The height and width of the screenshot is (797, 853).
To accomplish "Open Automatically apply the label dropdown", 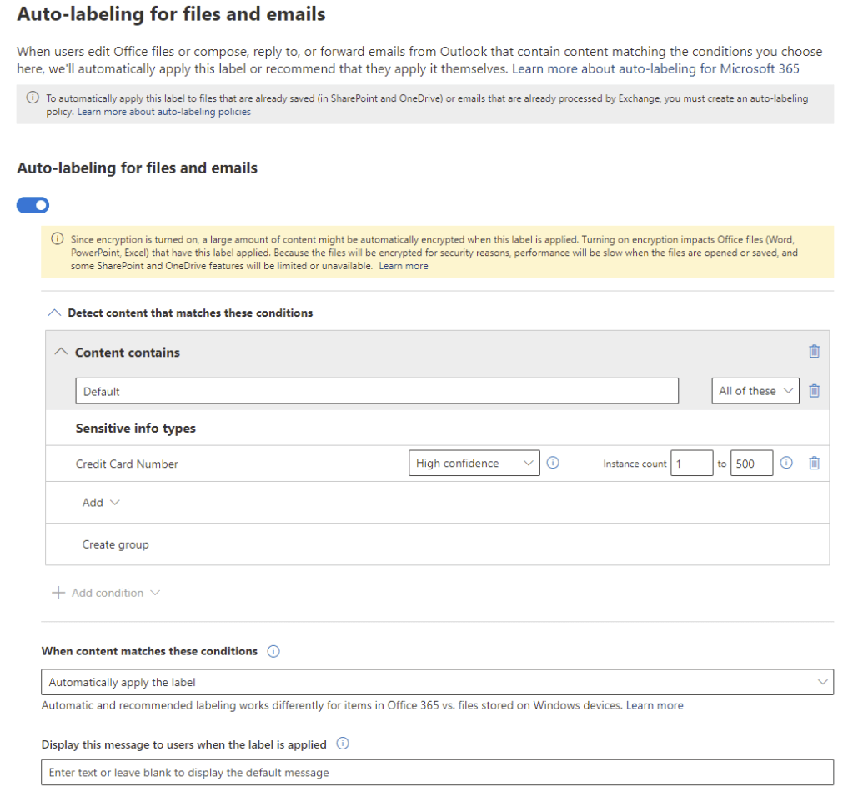I will coord(437,682).
